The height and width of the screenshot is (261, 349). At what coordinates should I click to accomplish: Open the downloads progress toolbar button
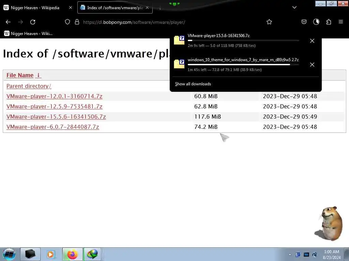[x=316, y=22]
